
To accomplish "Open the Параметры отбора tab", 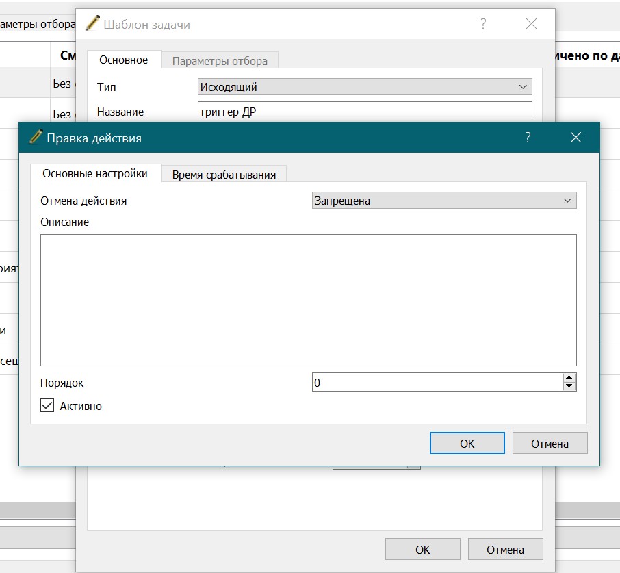I will point(220,61).
